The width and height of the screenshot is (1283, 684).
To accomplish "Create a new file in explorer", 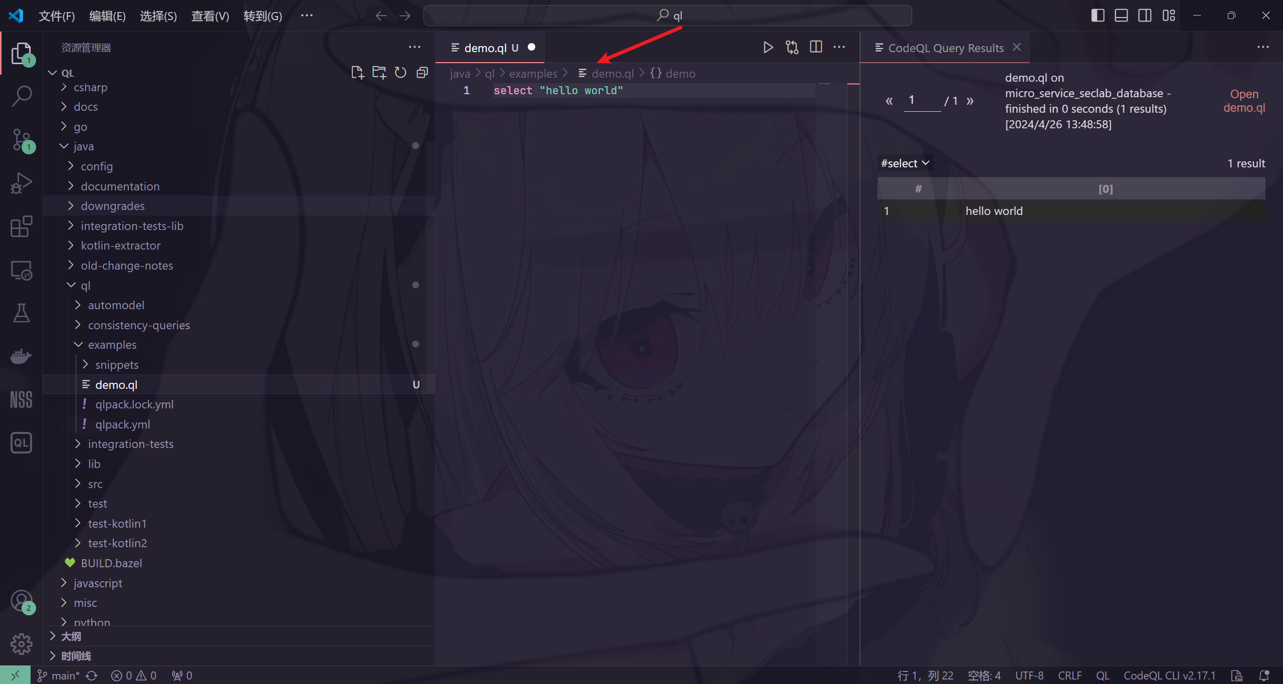I will tap(357, 73).
